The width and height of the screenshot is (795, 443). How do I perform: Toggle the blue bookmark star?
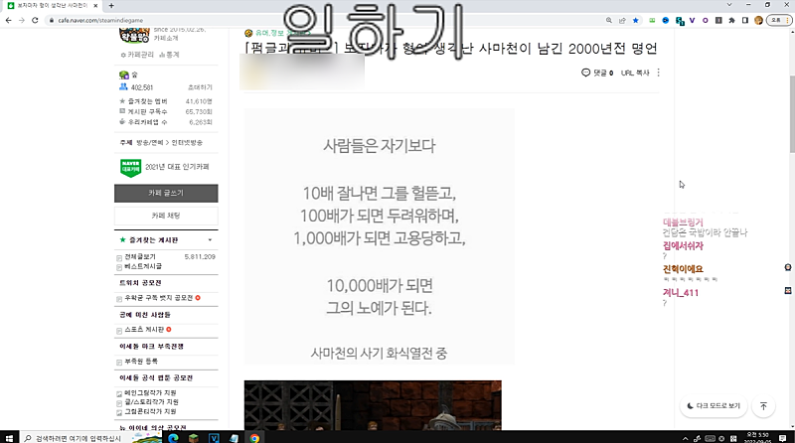point(635,20)
